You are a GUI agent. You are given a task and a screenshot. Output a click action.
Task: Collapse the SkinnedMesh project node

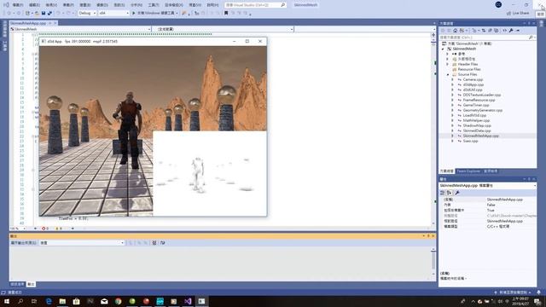(x=443, y=49)
